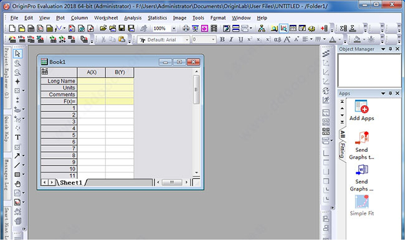Toggle Italic formatting
The width and height of the screenshot is (405, 249).
pyautogui.click(x=231, y=39)
